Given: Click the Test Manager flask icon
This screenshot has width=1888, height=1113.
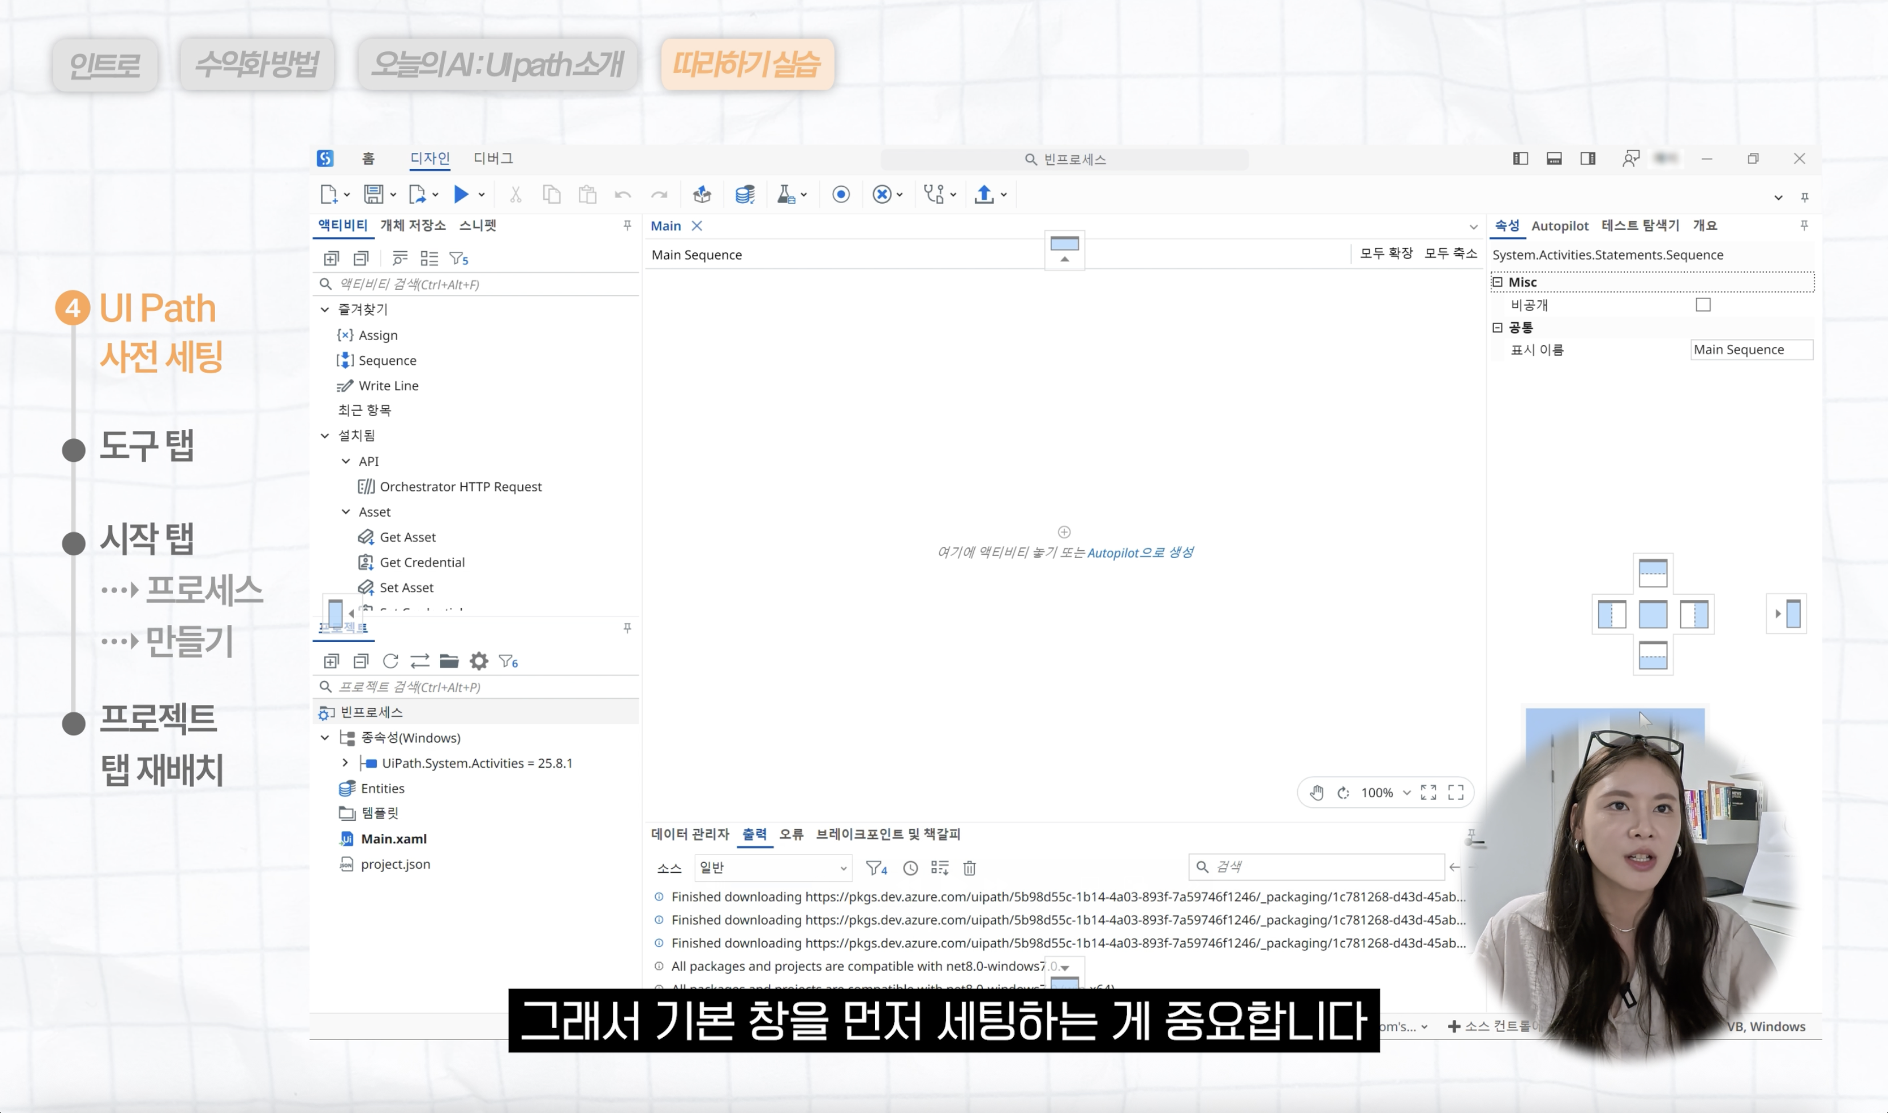Looking at the screenshot, I should [786, 195].
